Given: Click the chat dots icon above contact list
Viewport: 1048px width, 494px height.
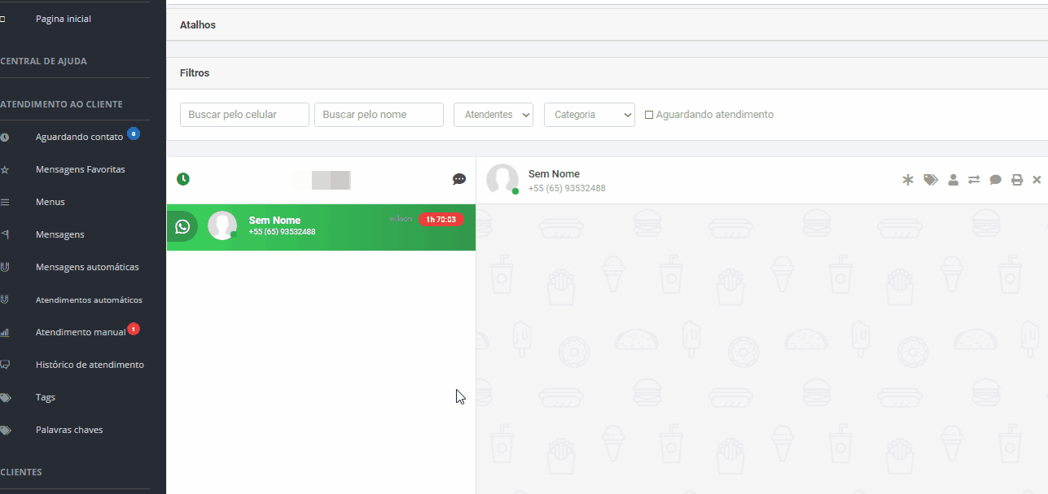Looking at the screenshot, I should 459,179.
